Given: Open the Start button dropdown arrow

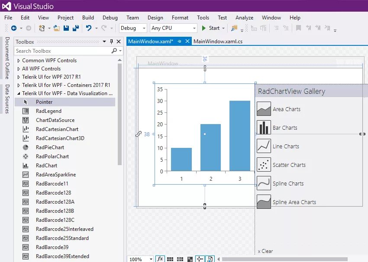Looking at the screenshot, I should (223, 28).
